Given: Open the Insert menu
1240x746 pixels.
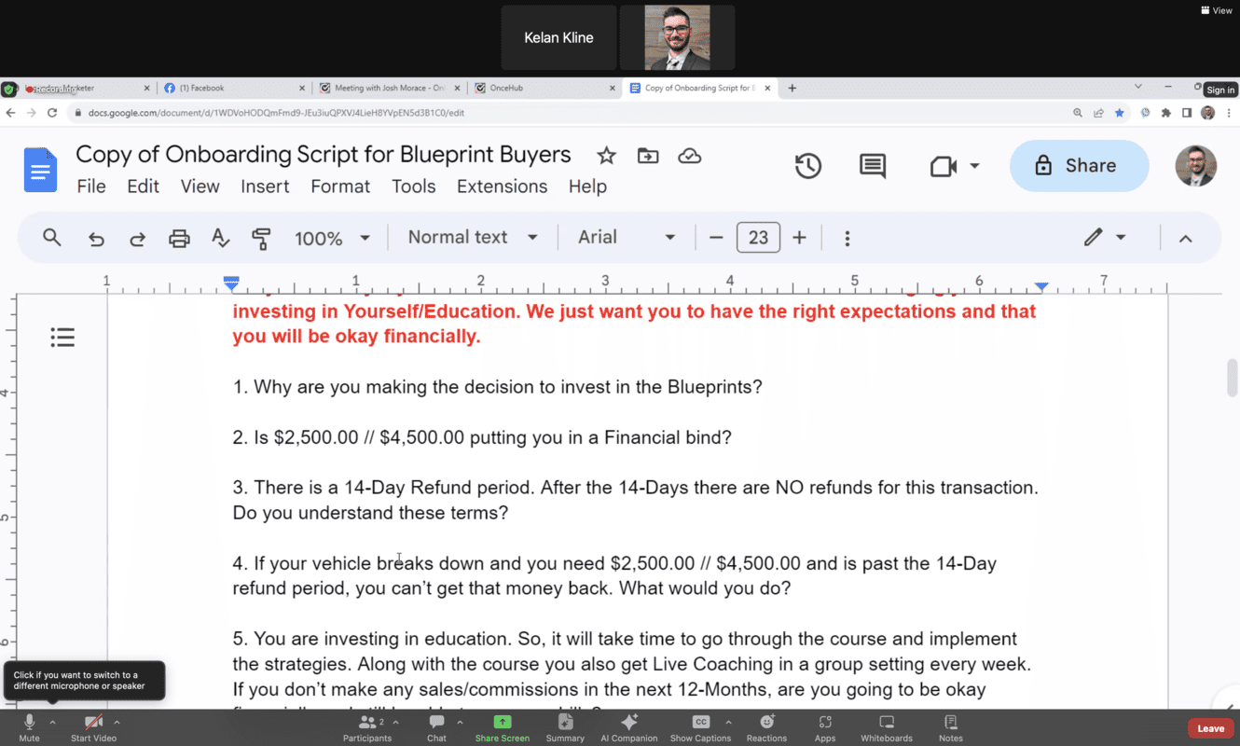Looking at the screenshot, I should (x=265, y=186).
